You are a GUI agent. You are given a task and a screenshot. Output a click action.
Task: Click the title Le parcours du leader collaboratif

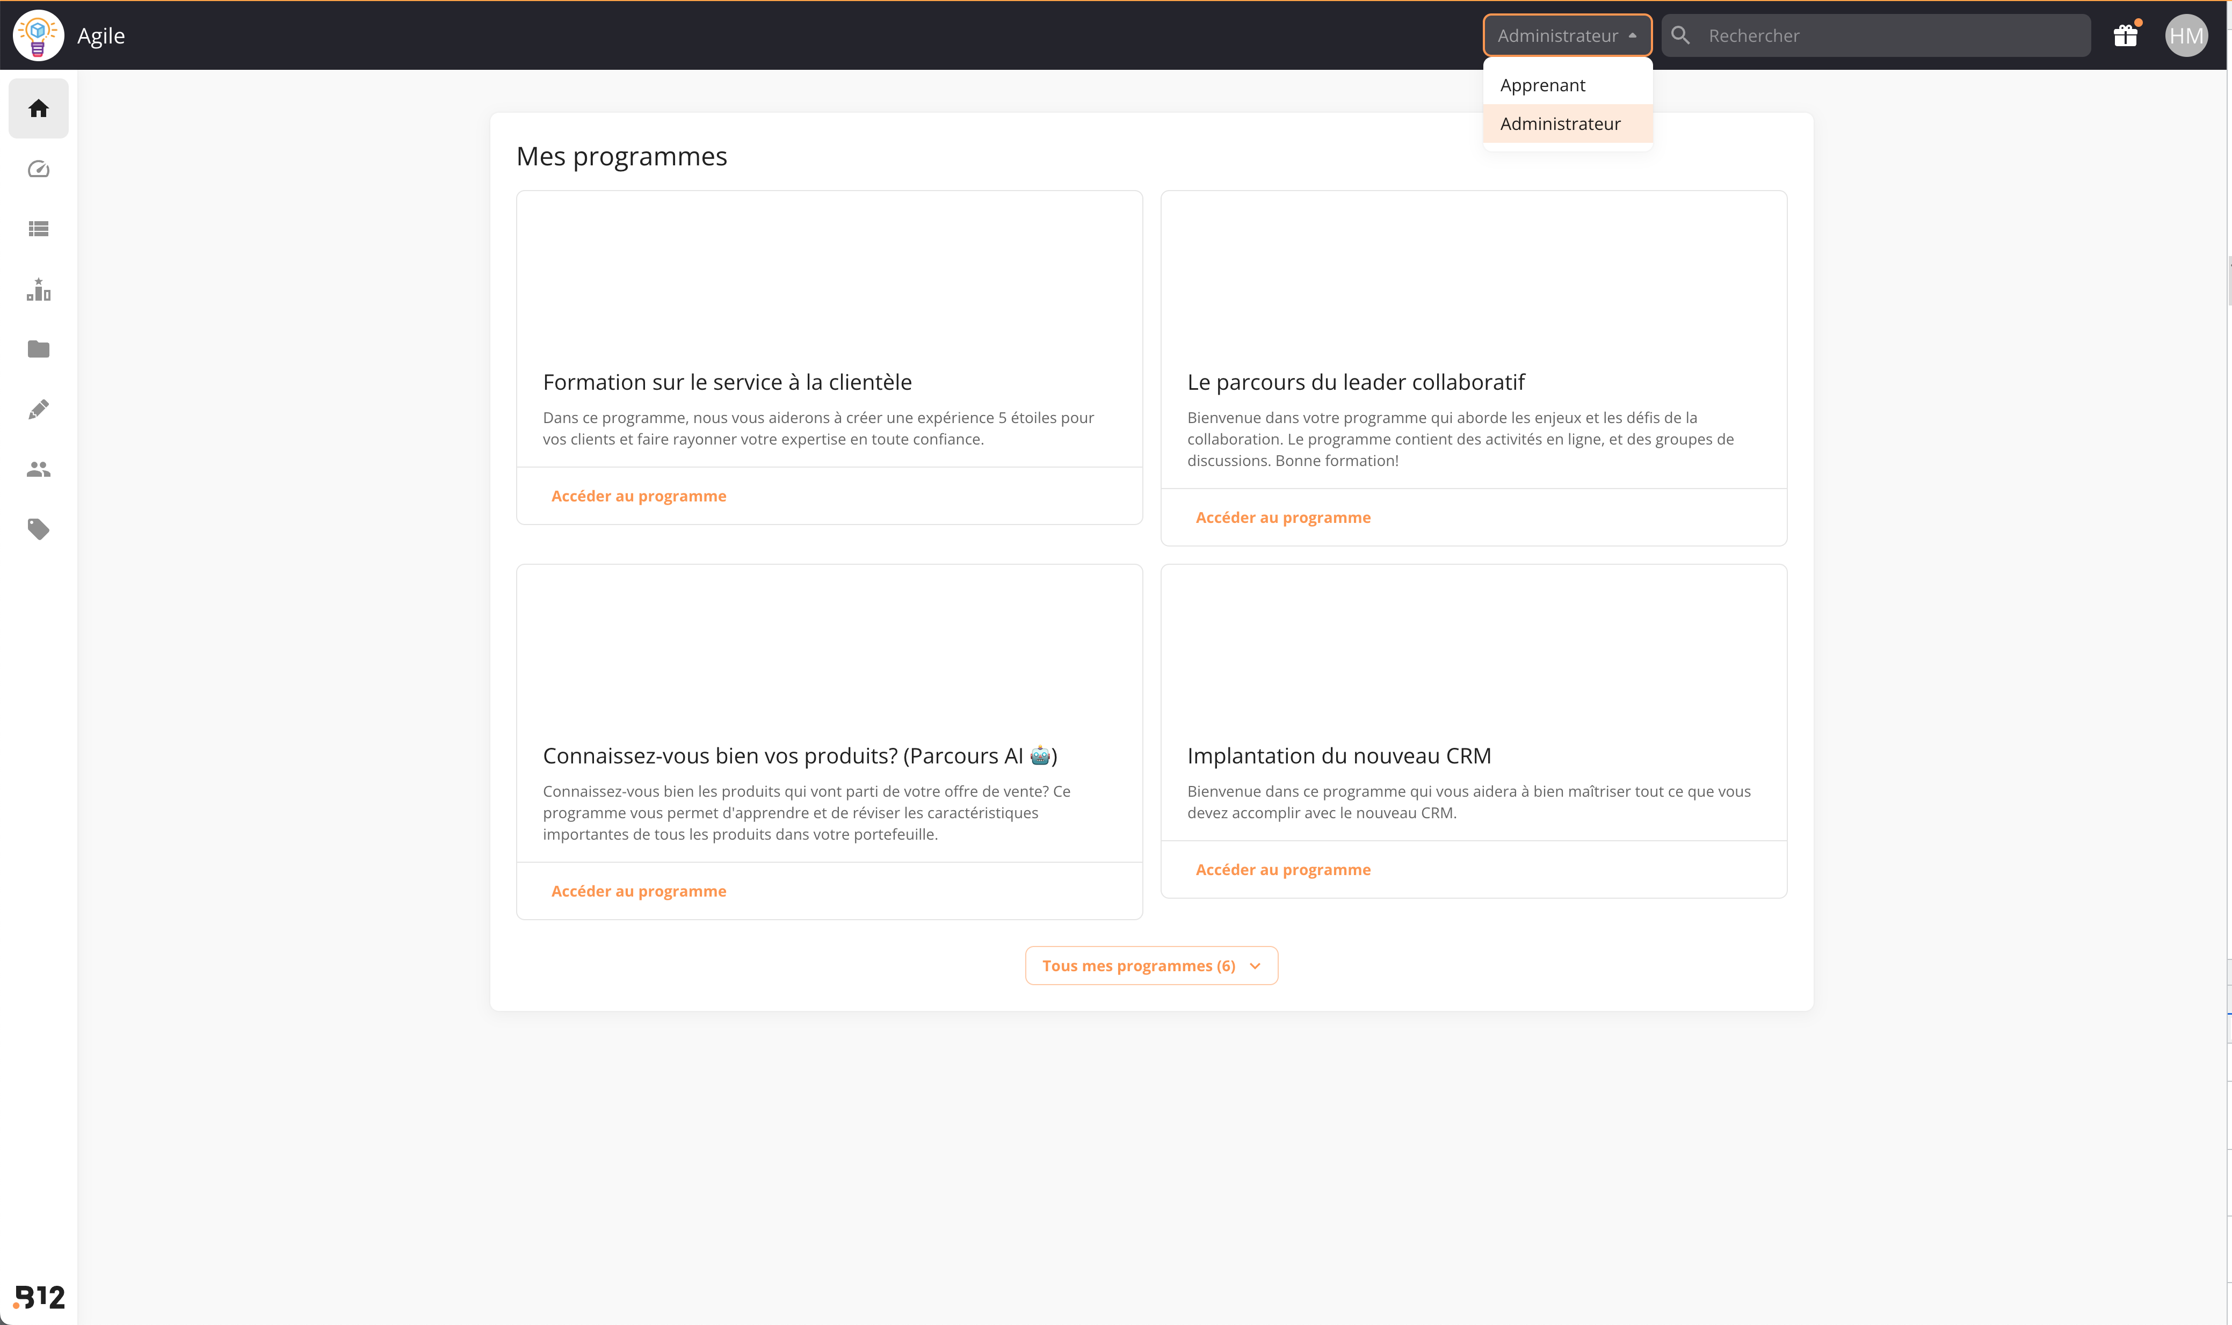point(1356,382)
